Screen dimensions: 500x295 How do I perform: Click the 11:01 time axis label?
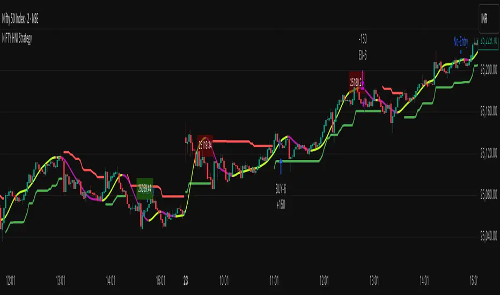coord(274,281)
